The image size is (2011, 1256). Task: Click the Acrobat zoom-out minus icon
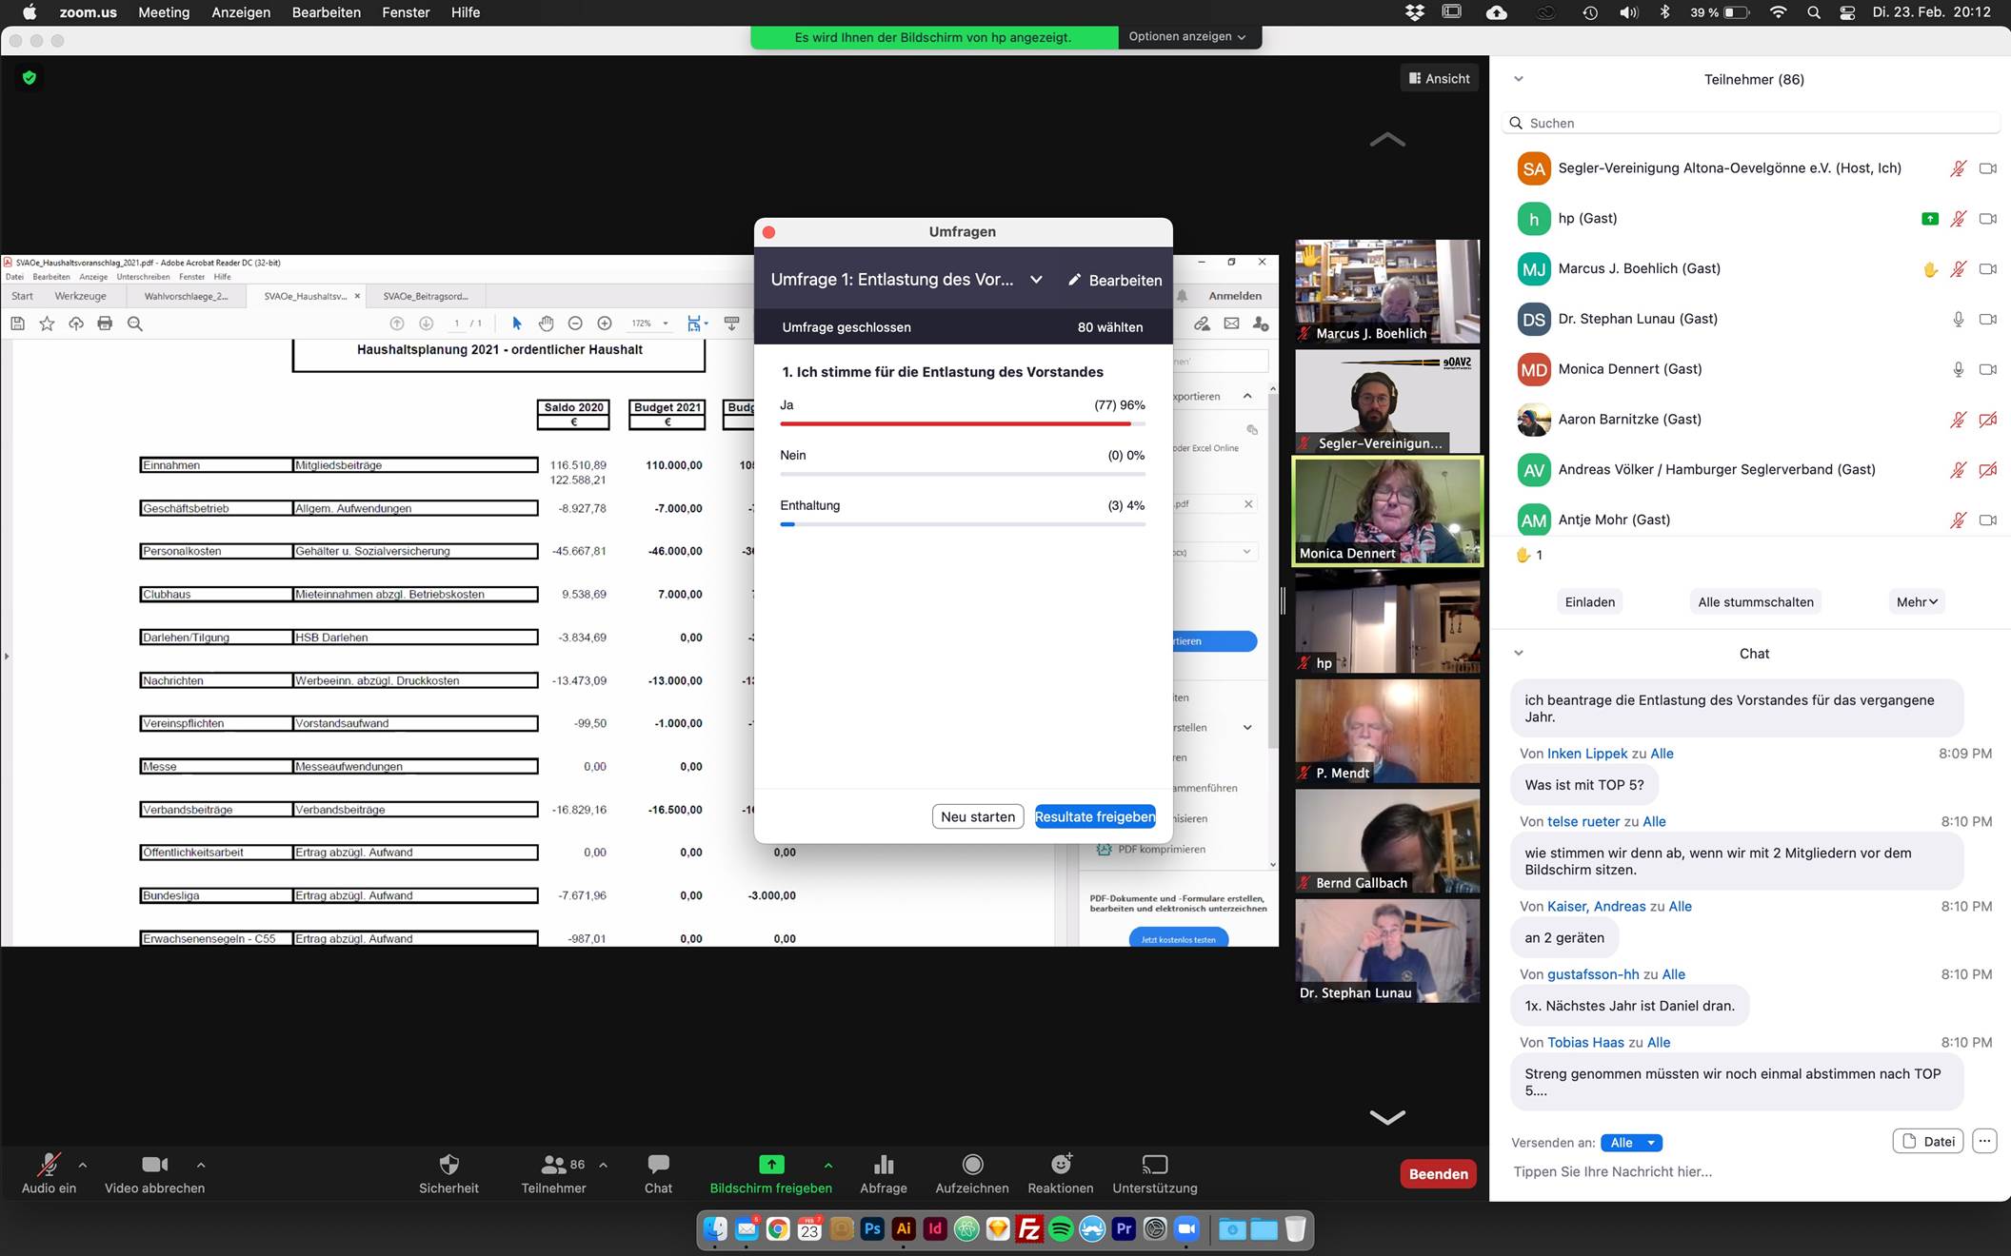(x=575, y=324)
